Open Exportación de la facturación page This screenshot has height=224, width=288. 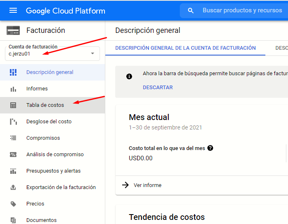click(x=61, y=187)
